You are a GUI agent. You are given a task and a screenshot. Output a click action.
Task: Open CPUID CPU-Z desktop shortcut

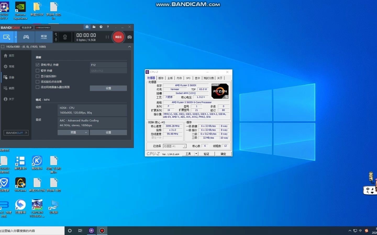4,10
